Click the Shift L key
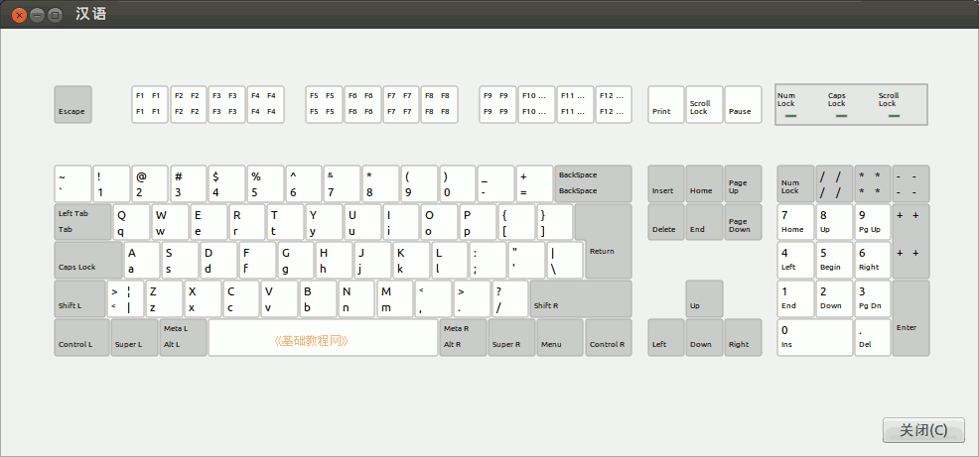Screen dimensions: 979x457 79,299
